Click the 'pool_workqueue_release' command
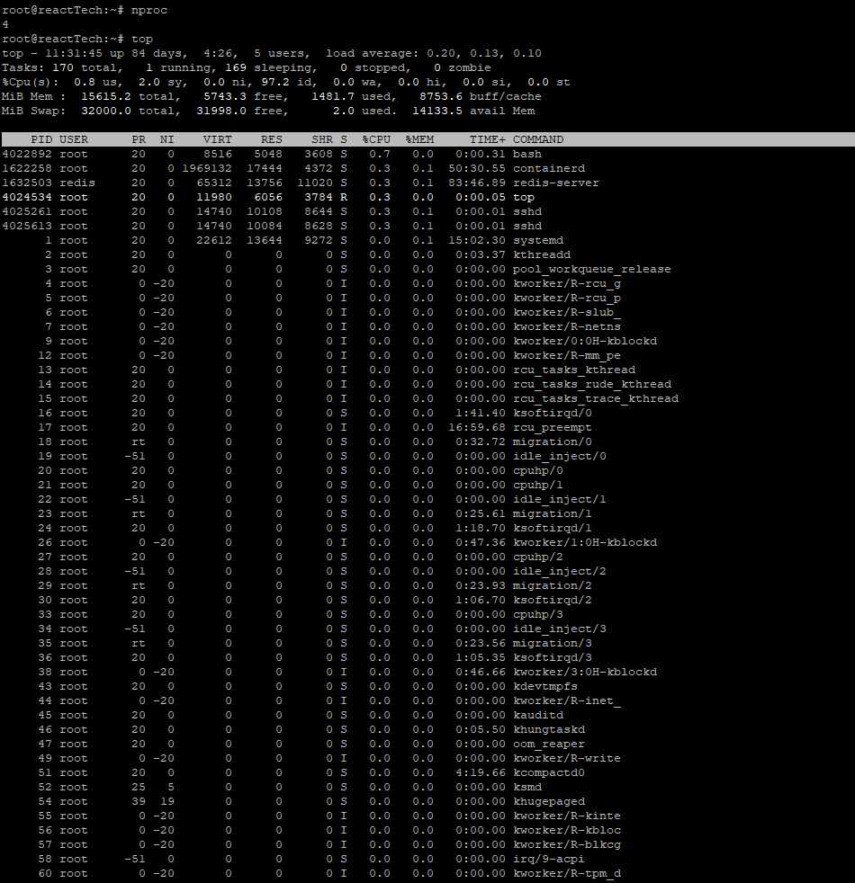Image resolution: width=855 pixels, height=883 pixels. (x=592, y=269)
